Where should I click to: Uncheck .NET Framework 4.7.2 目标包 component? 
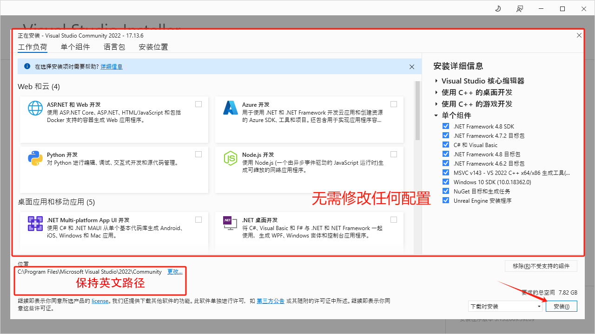tap(446, 135)
